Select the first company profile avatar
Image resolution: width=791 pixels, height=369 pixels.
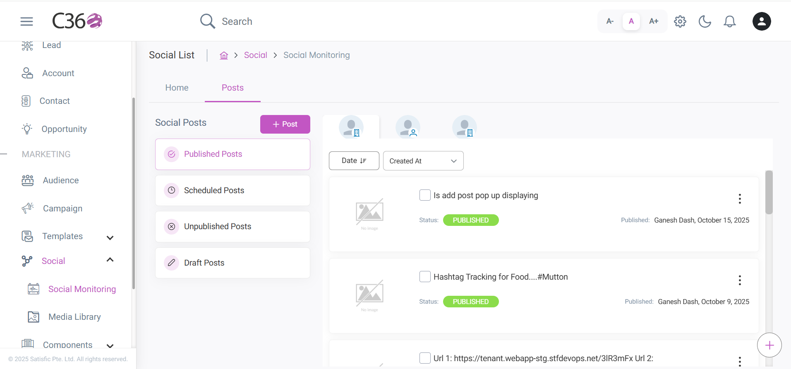pos(351,127)
